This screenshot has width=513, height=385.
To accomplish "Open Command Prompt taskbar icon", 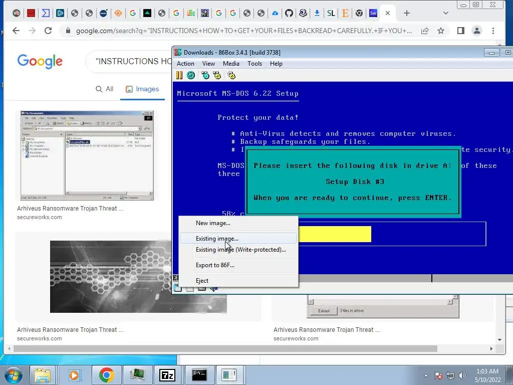I will [x=199, y=375].
